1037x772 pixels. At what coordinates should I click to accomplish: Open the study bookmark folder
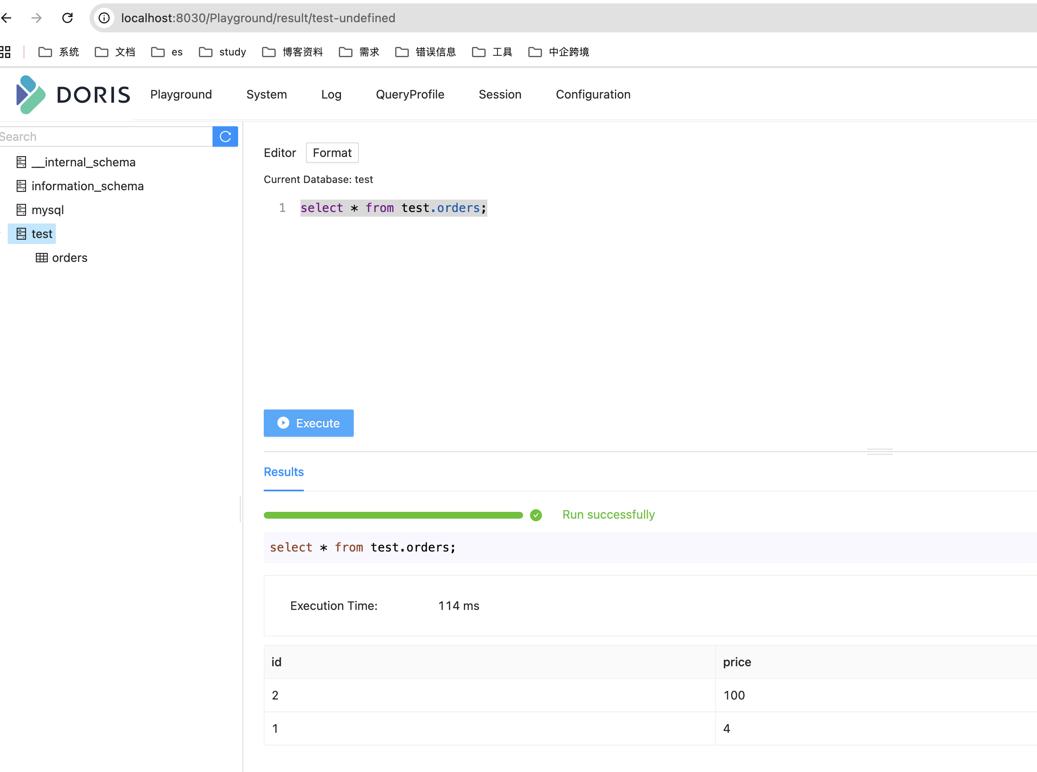(x=222, y=52)
